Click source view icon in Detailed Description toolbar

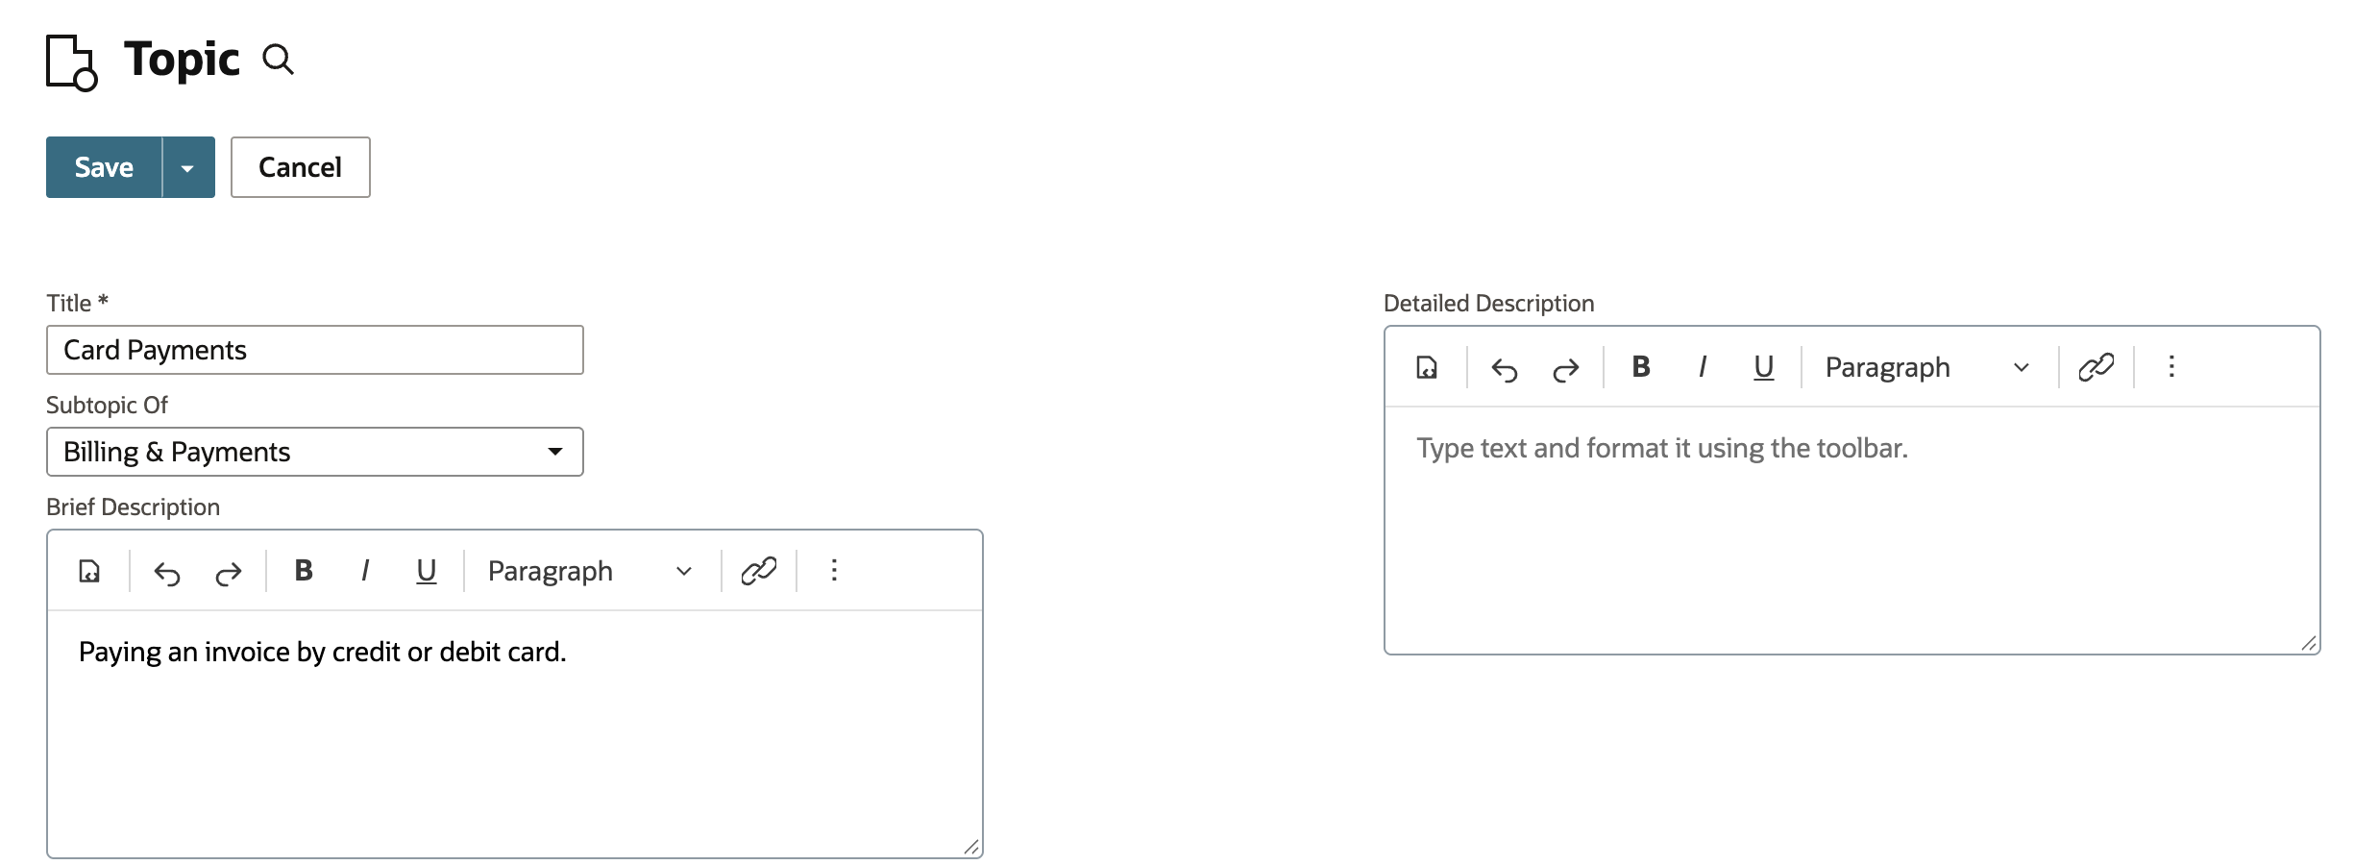[x=1427, y=367]
